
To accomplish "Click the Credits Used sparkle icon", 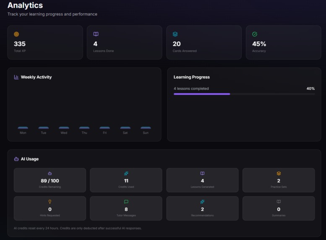I will pos(126,173).
